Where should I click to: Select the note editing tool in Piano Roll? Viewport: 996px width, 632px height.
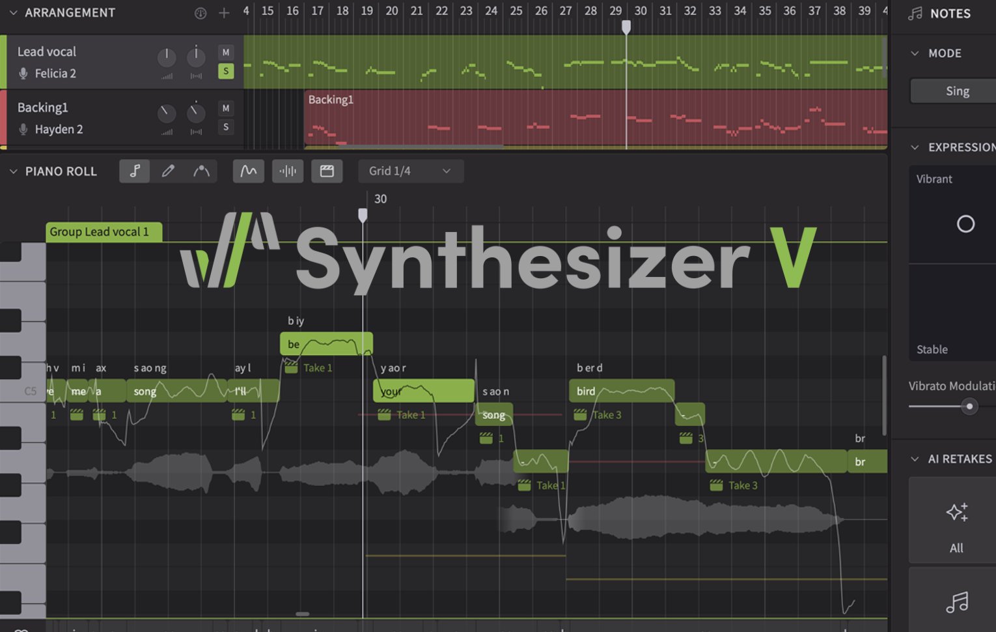[x=135, y=171]
